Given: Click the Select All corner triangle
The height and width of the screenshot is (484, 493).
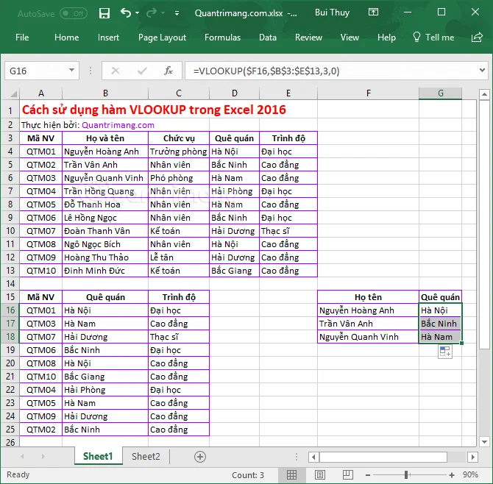Looking at the screenshot, I should click(x=13, y=93).
